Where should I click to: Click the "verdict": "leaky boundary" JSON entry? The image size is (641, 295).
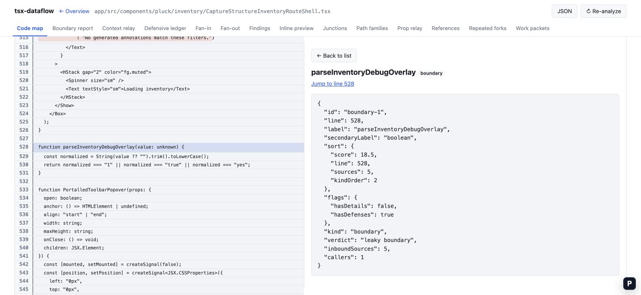[x=371, y=240]
